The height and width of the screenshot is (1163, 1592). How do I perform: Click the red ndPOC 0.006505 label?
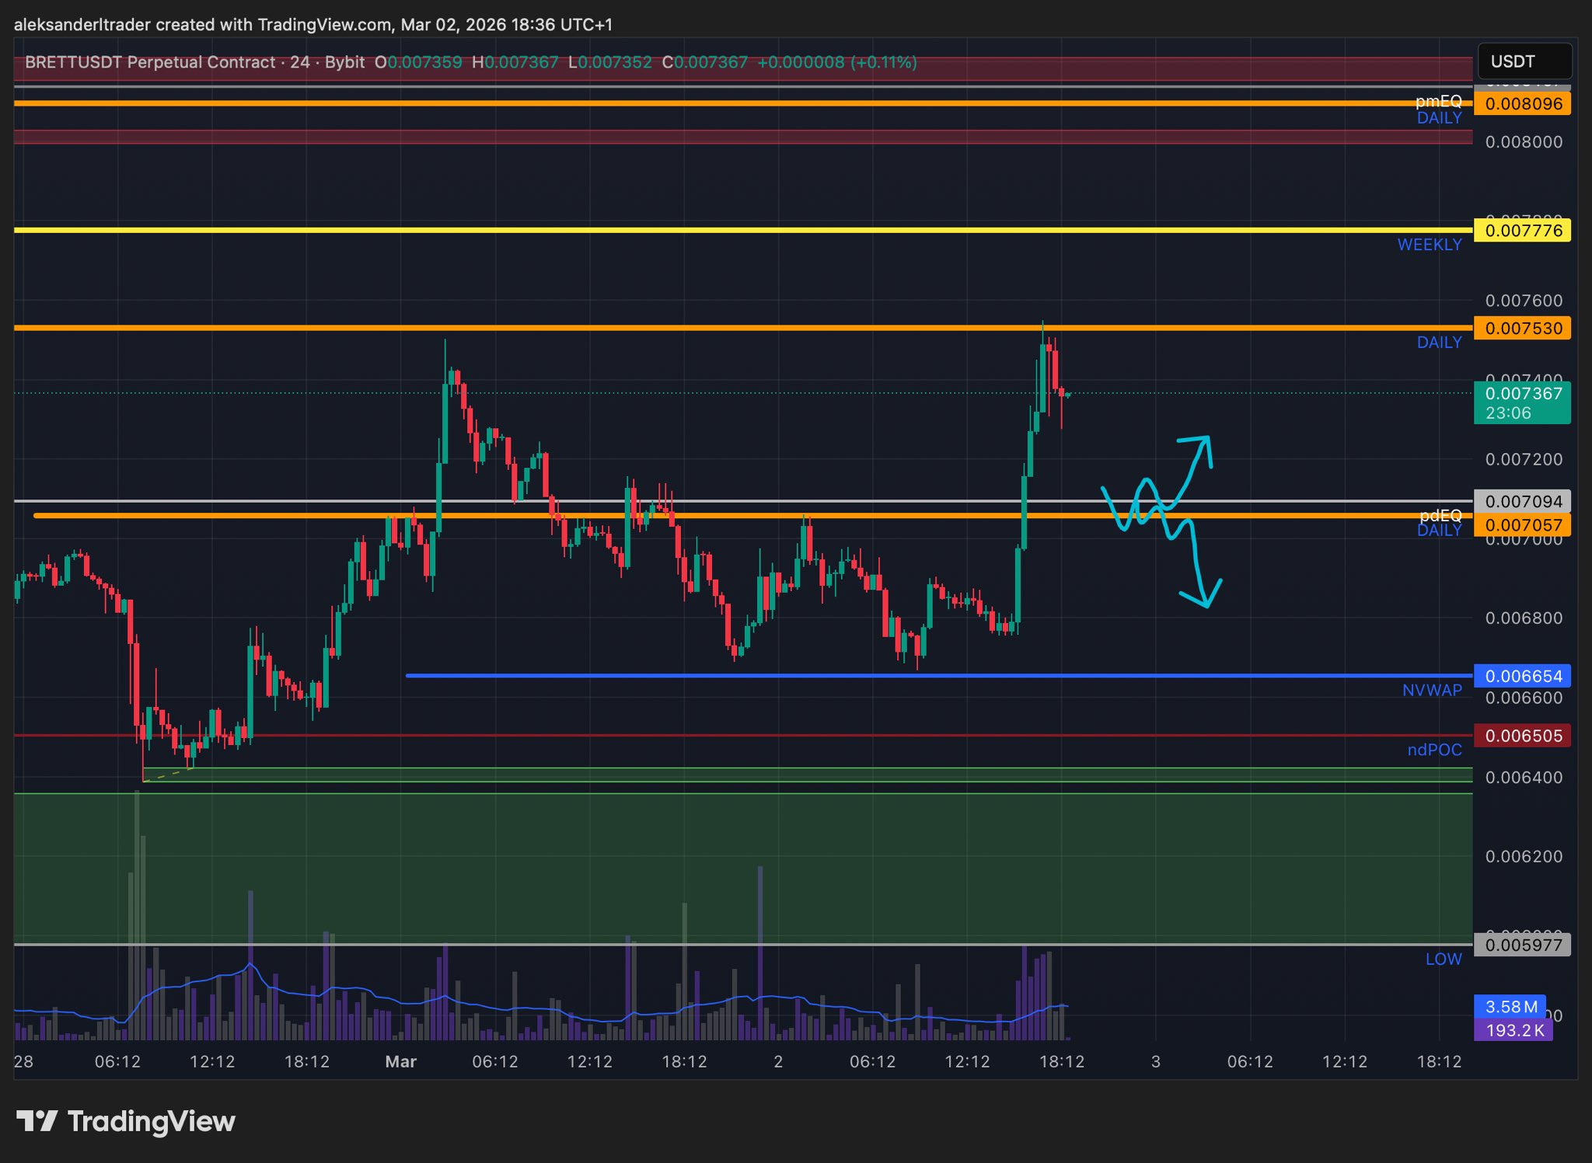tap(1522, 736)
